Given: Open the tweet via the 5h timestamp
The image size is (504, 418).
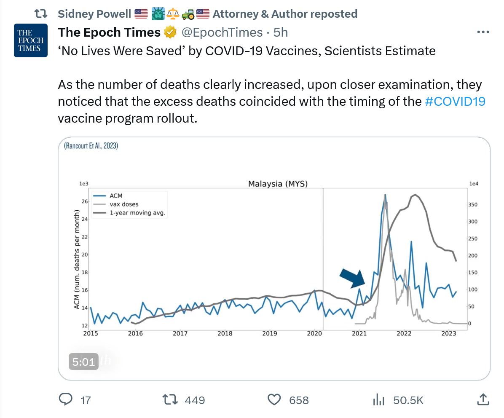Looking at the screenshot, I should [281, 32].
